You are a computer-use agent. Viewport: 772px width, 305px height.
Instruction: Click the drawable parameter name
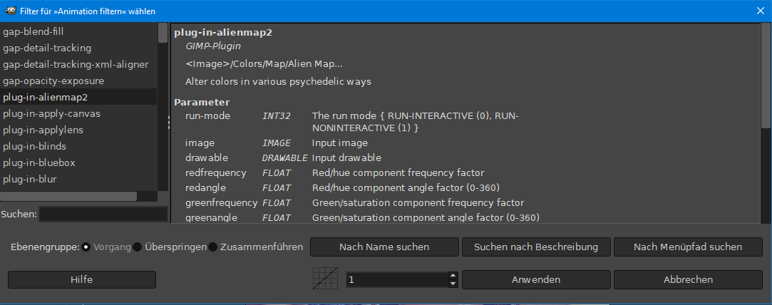(205, 158)
